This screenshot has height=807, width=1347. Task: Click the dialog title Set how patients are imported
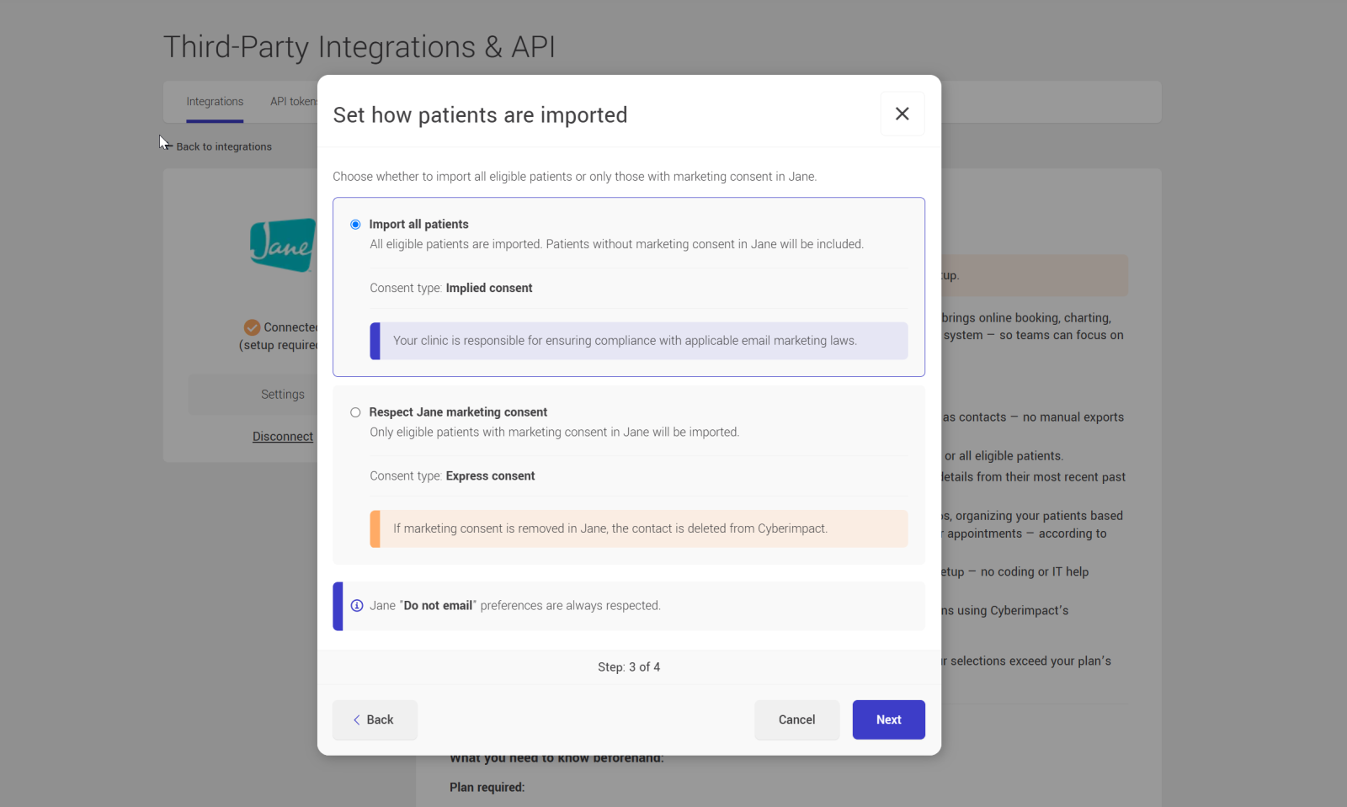click(x=480, y=115)
